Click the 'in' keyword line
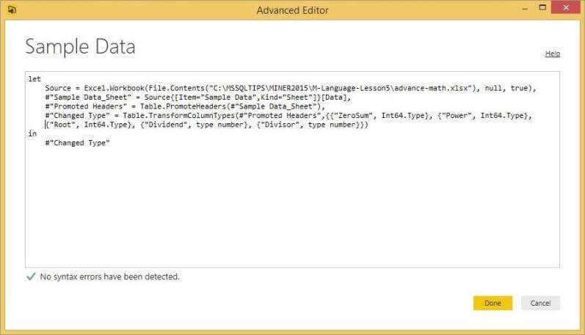 coord(32,133)
